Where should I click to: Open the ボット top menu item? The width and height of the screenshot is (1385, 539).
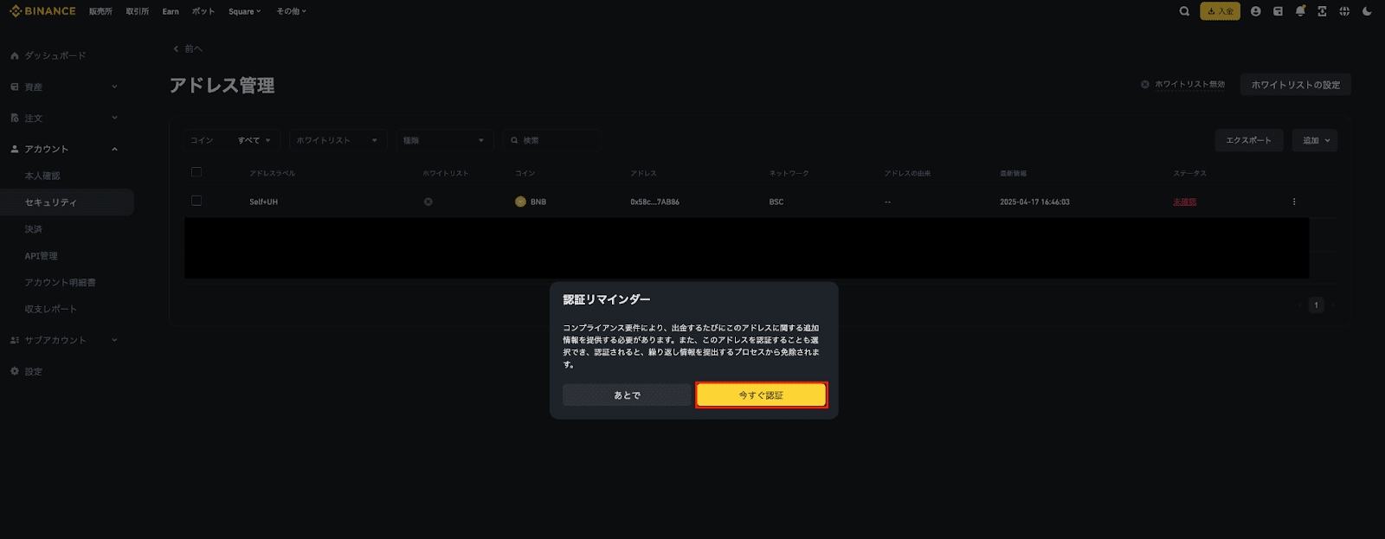click(203, 11)
